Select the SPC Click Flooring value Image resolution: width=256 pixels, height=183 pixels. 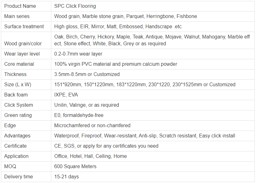click(75, 6)
